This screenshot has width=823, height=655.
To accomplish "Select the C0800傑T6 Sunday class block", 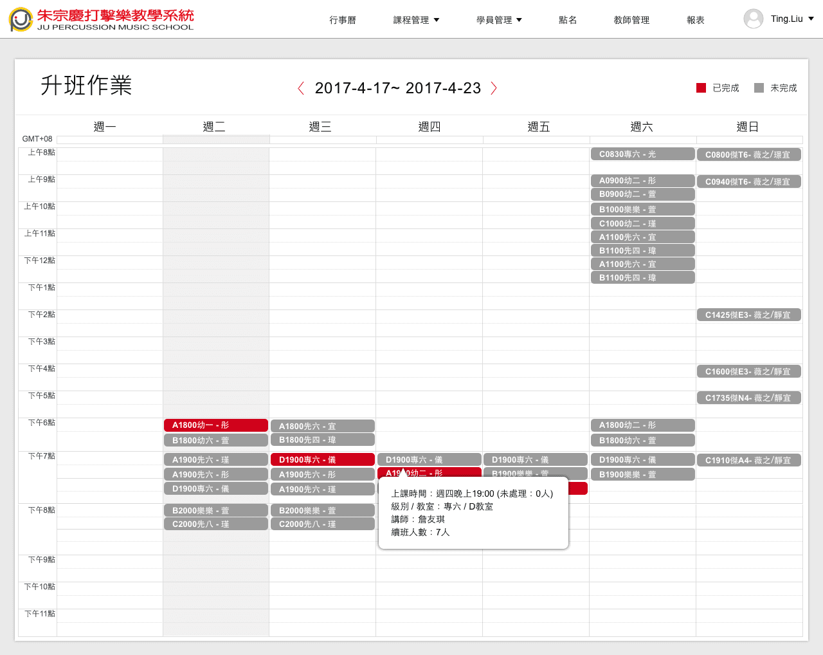I will [749, 154].
